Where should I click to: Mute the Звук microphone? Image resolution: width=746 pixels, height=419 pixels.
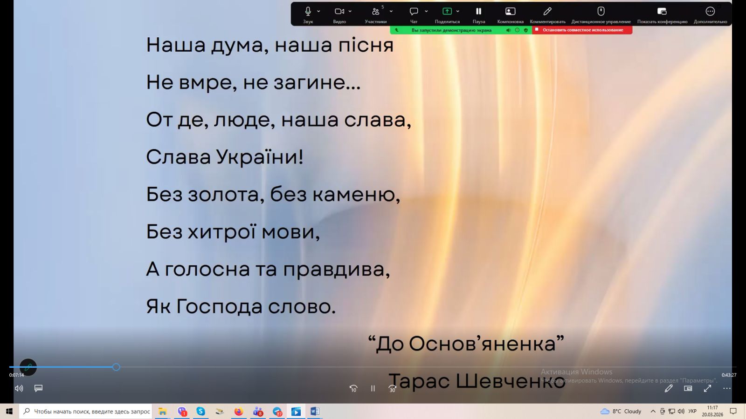tap(308, 12)
